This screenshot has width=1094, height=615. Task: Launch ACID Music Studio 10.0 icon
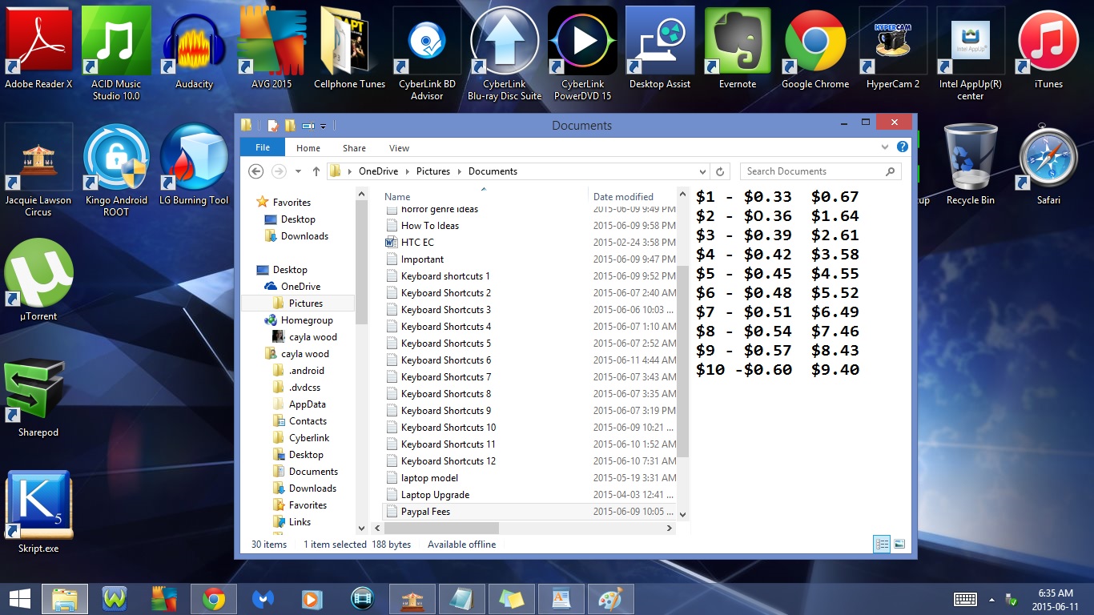[116, 54]
